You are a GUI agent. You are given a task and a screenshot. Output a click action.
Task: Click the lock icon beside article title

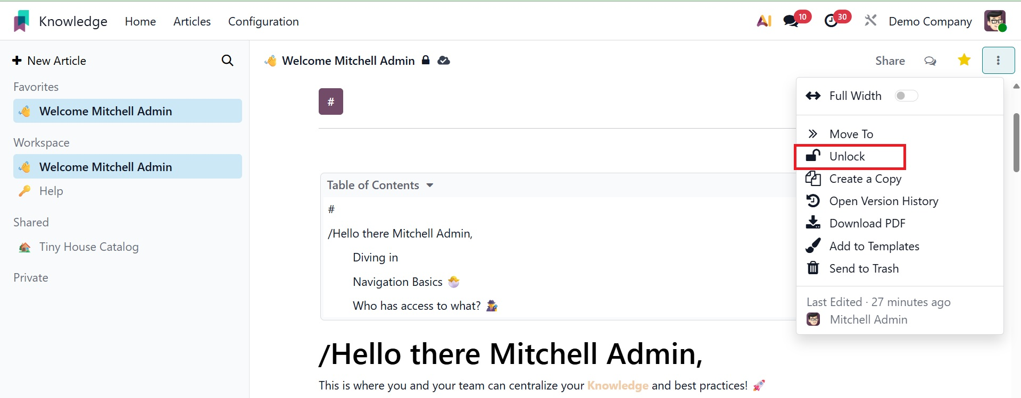[426, 60]
